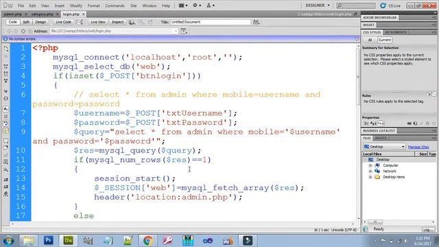The height and width of the screenshot is (247, 439).
Task: Toggle Live View
Action: click(x=98, y=22)
